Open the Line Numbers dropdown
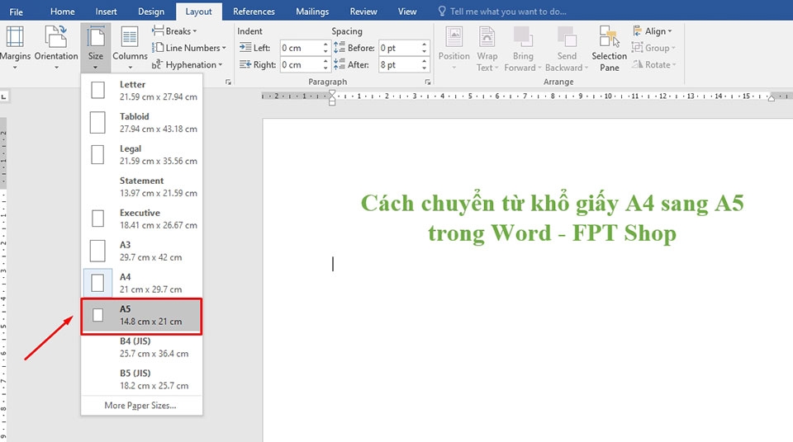Screen dimensions: 793x442 [x=189, y=48]
